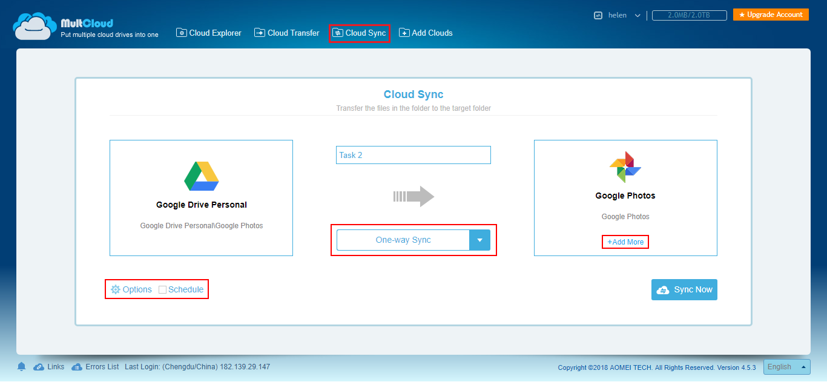827x382 pixels.
Task: Click the Task 2 name field
Action: click(x=413, y=155)
